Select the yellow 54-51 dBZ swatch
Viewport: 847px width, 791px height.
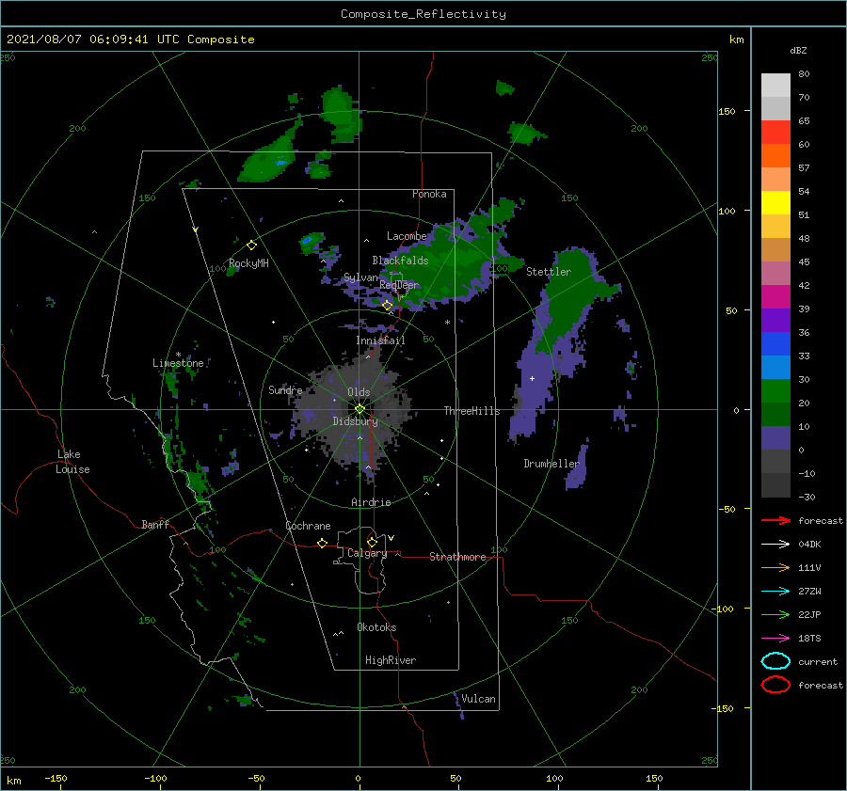775,203
